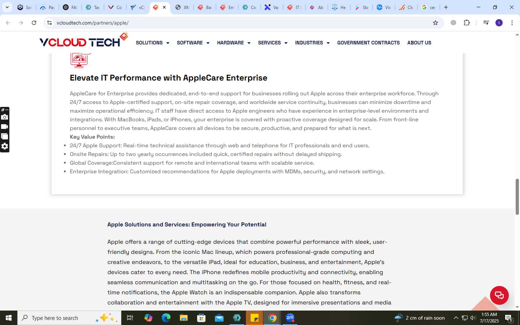Expand the INDUSTRIES dropdown menu
520x325 pixels.
tap(312, 43)
